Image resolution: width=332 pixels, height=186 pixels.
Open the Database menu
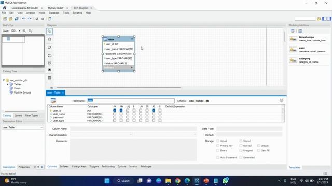(x=54, y=13)
